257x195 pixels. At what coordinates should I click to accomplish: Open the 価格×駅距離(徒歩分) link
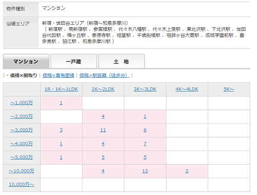coord(104,75)
